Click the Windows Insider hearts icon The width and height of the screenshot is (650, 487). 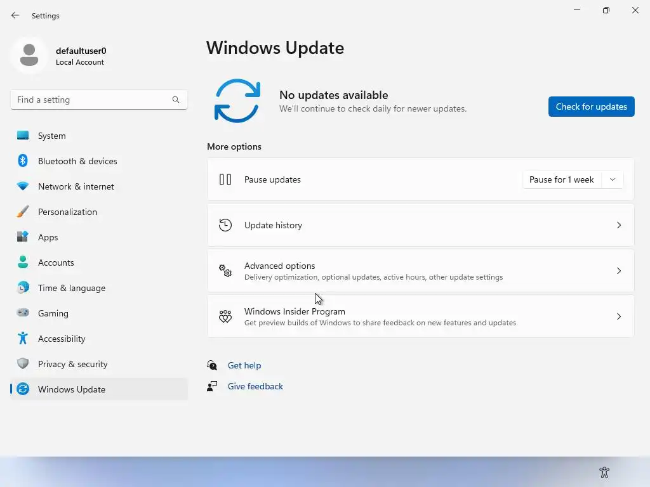pyautogui.click(x=225, y=316)
